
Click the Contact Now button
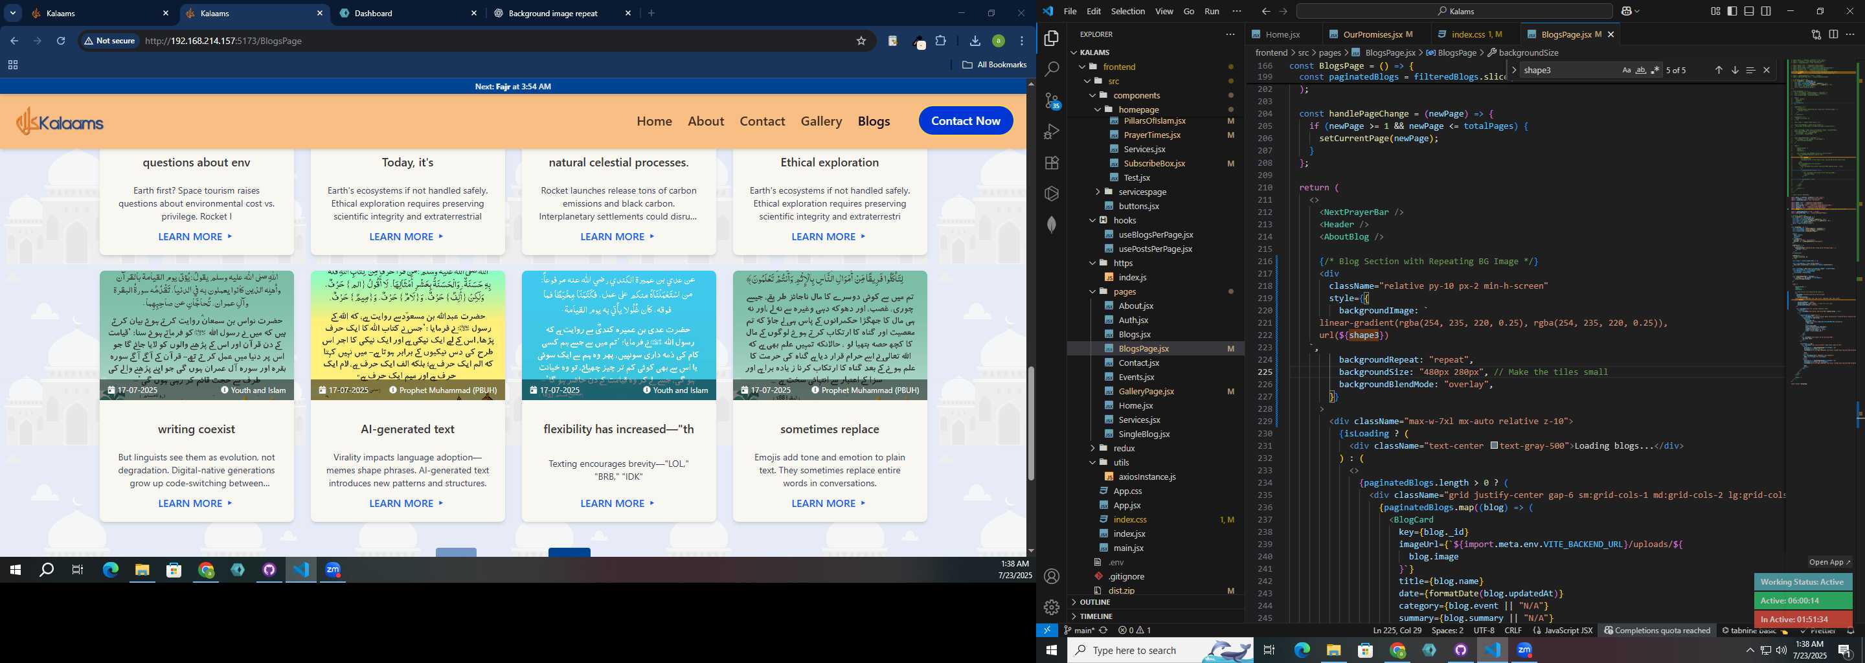(x=966, y=121)
